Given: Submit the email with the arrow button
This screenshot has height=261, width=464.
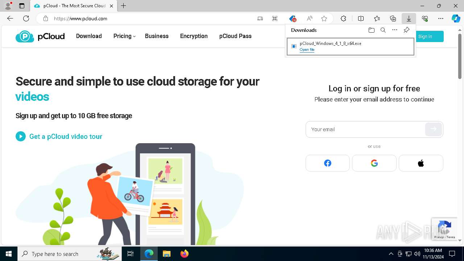Looking at the screenshot, I should pyautogui.click(x=434, y=129).
